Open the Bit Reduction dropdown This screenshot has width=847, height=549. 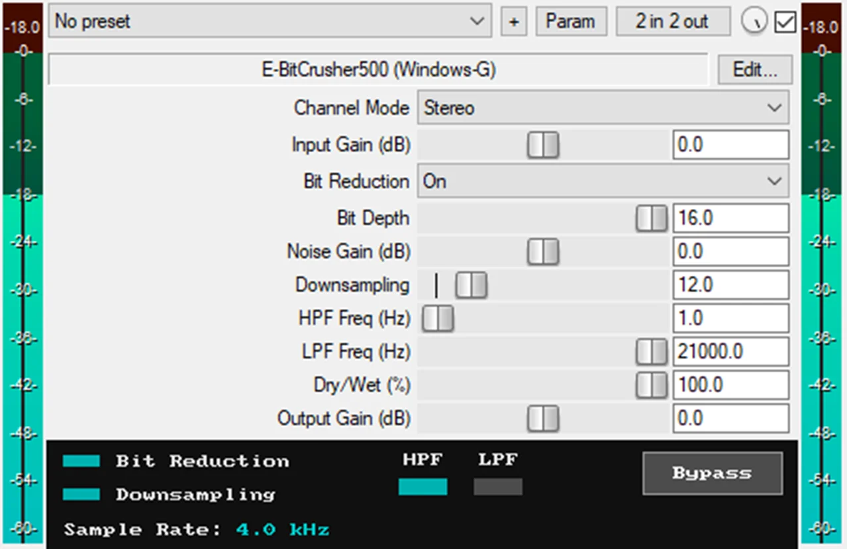click(603, 181)
